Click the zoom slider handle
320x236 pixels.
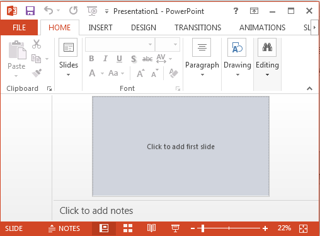(203, 228)
